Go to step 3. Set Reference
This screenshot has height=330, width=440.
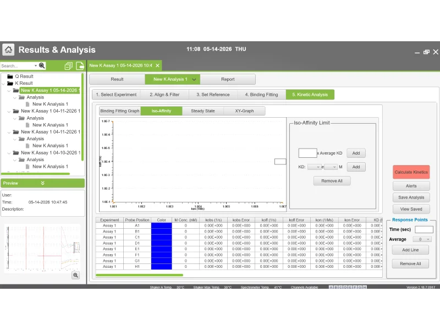213,95
